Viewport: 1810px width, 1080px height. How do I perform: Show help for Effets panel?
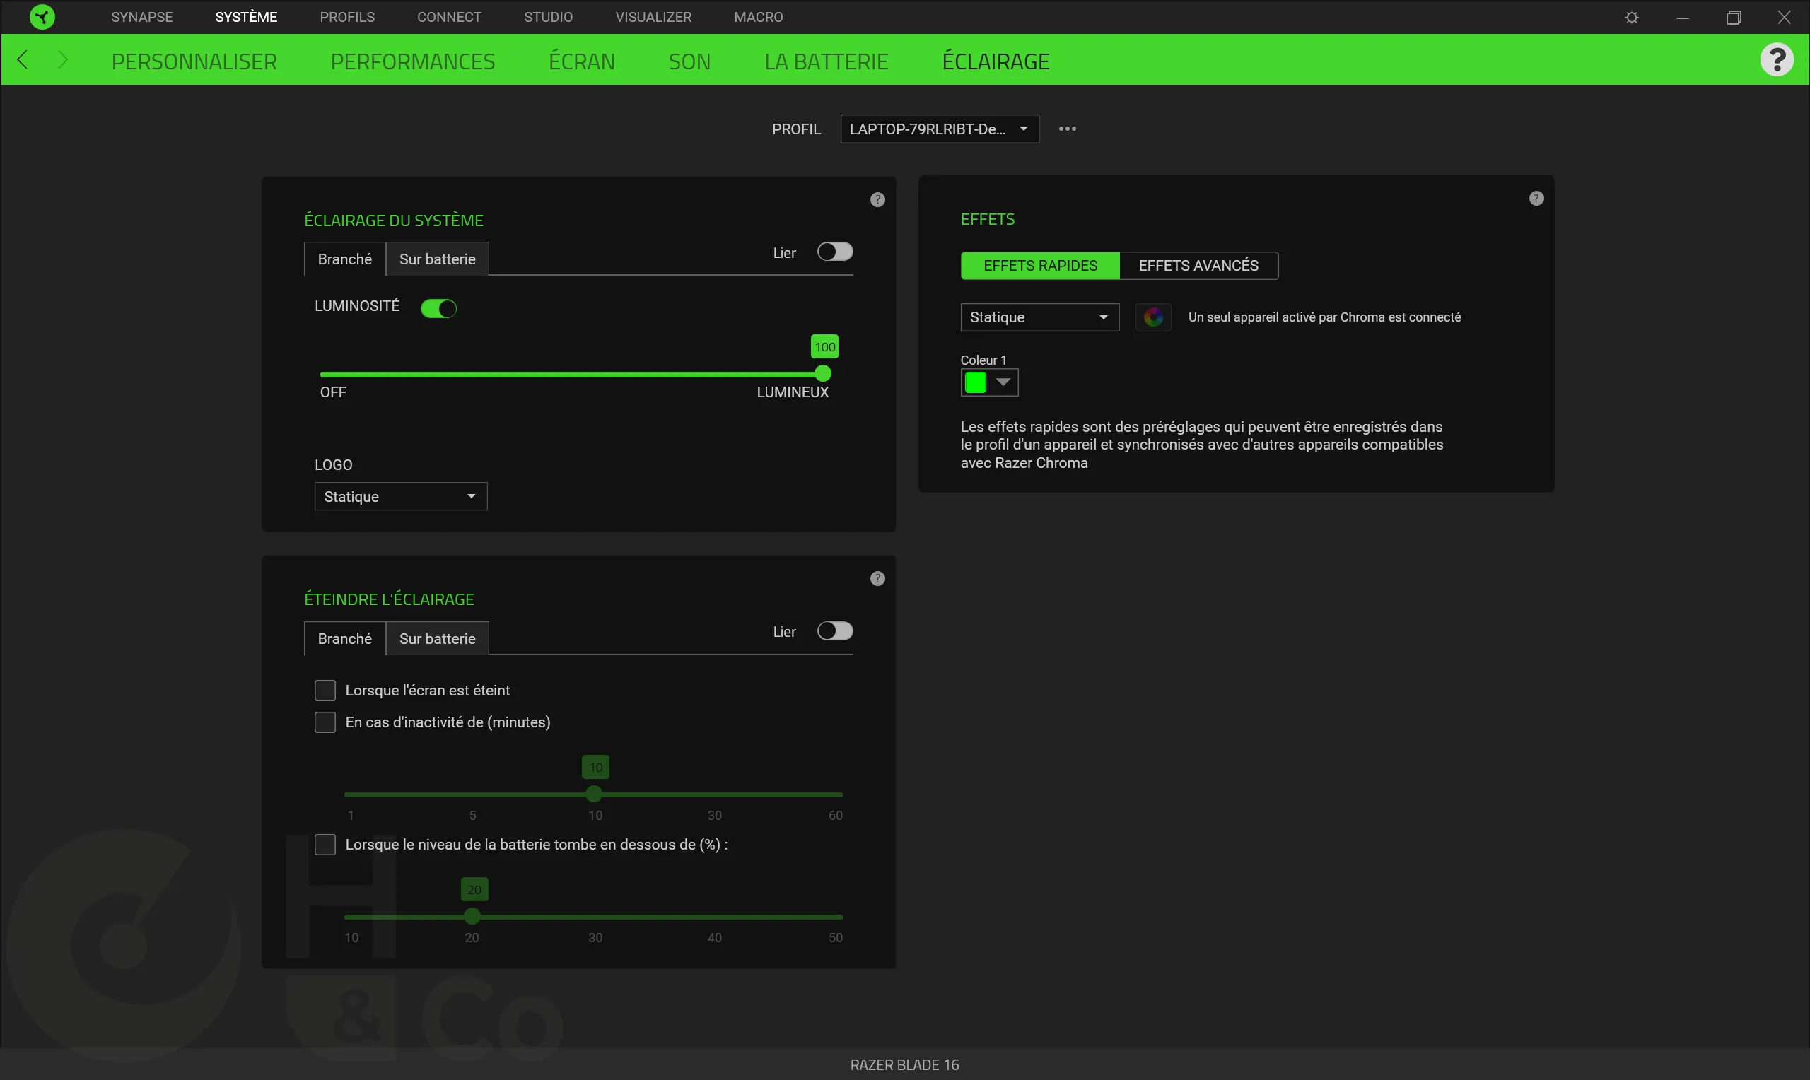(x=1536, y=199)
